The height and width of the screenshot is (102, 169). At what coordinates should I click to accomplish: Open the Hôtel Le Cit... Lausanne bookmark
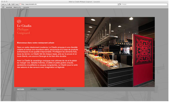pyautogui.click(x=21, y=7)
